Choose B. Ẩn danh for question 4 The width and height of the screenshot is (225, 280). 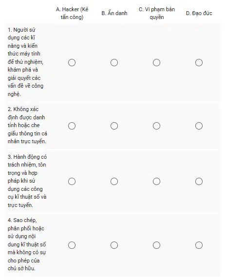pyautogui.click(x=114, y=245)
